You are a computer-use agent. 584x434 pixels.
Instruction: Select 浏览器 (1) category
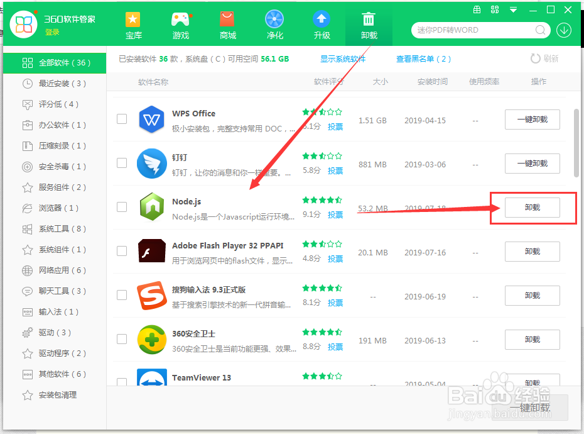tap(55, 208)
